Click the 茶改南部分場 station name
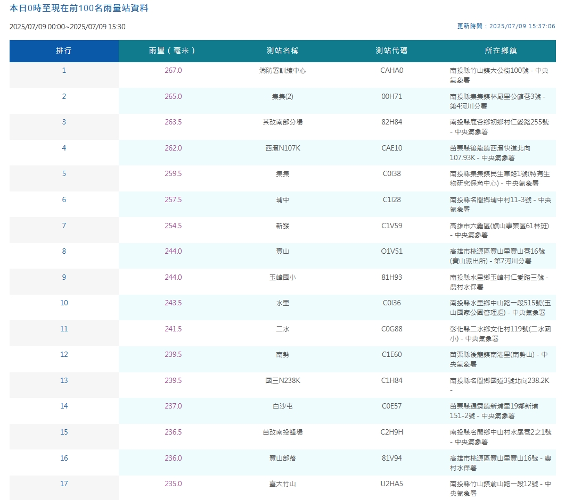 (x=282, y=122)
